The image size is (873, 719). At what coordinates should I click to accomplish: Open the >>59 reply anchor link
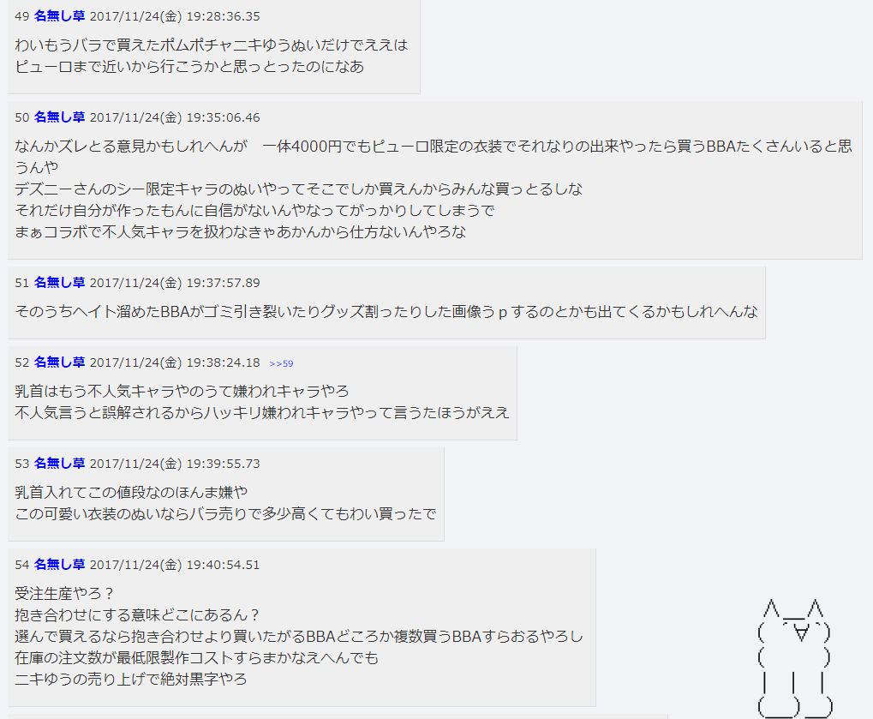coord(281,363)
